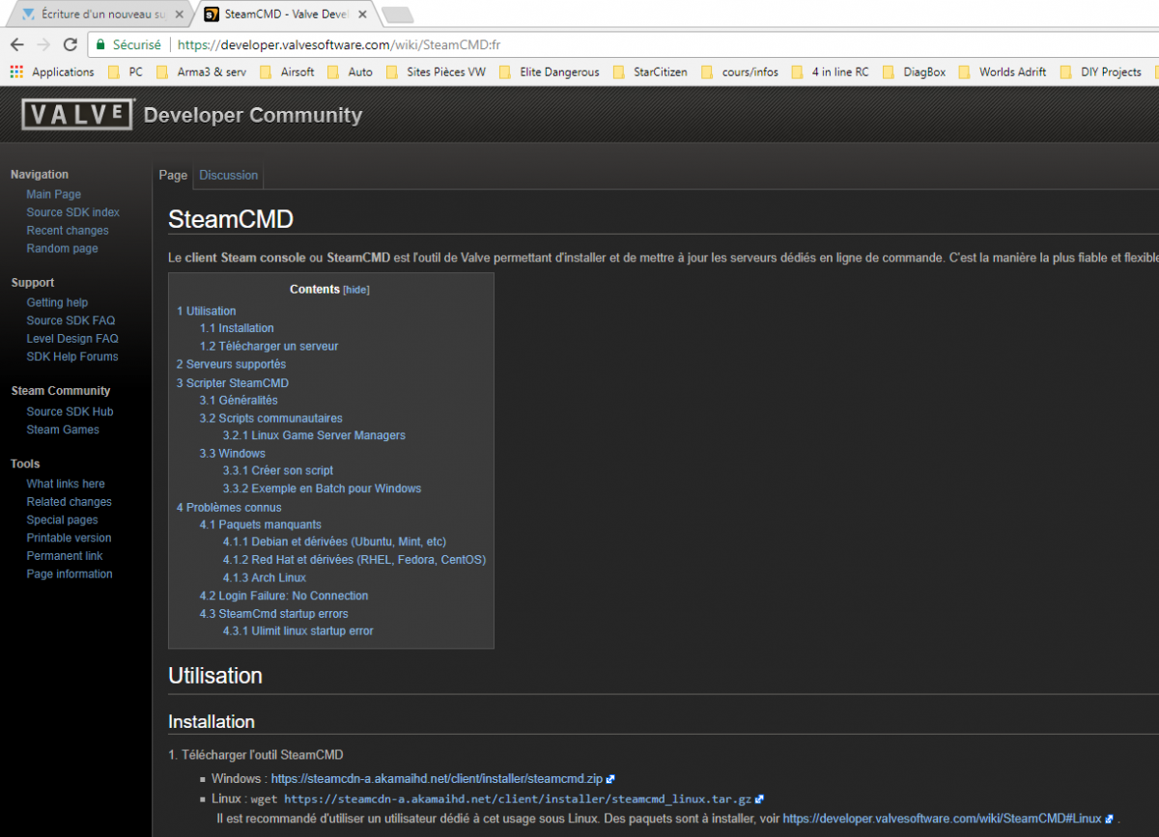Viewport: 1159px width, 837px height.
Task: Hide the Contents table via [hide]
Action: pos(356,290)
